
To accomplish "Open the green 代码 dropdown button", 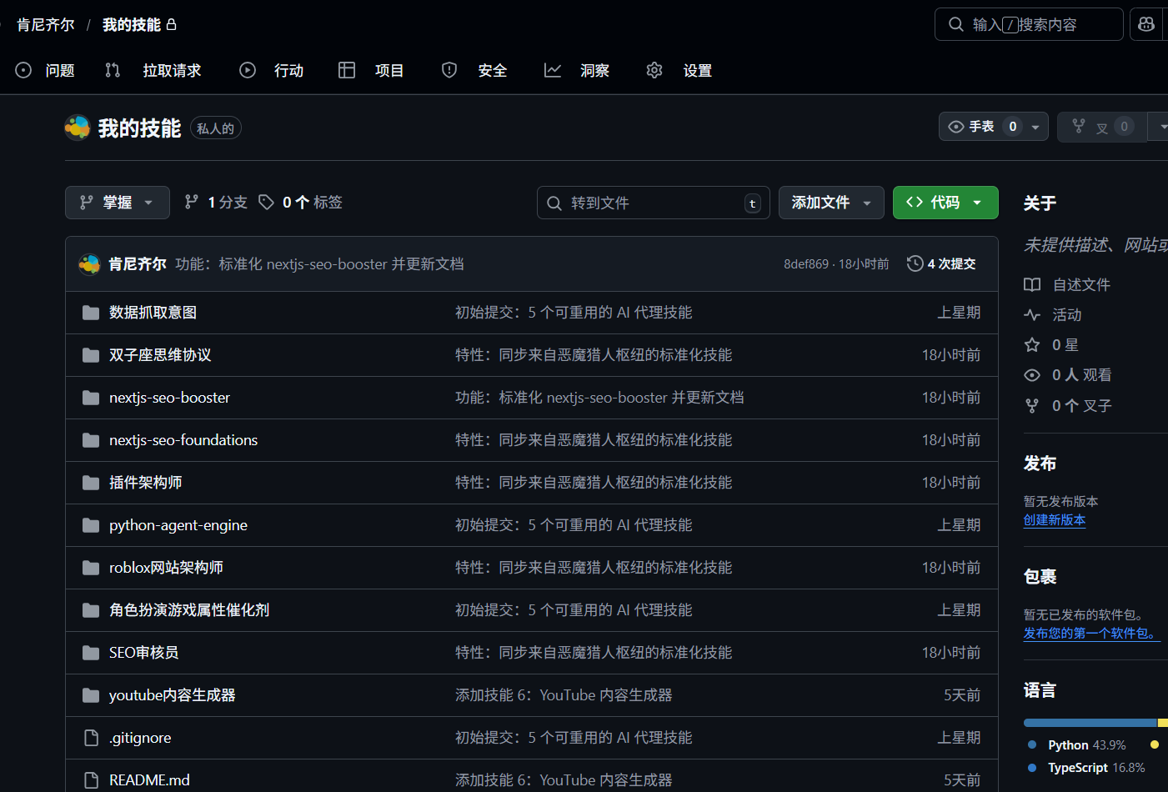I will tap(945, 203).
